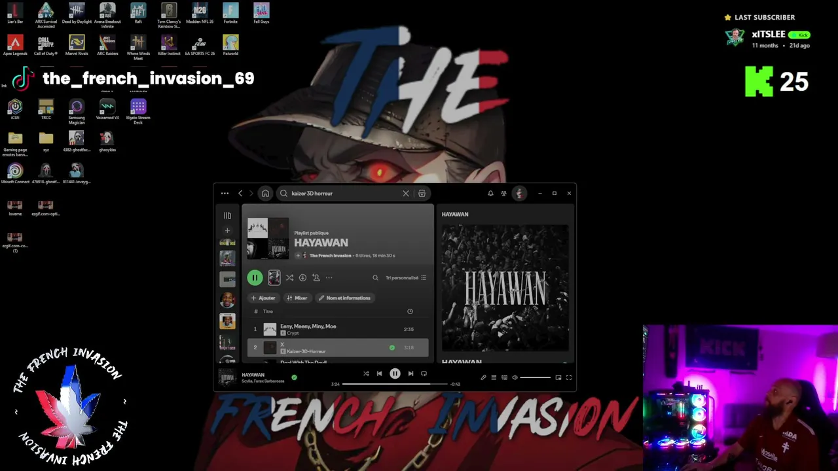Skip to the next track

tap(410, 374)
